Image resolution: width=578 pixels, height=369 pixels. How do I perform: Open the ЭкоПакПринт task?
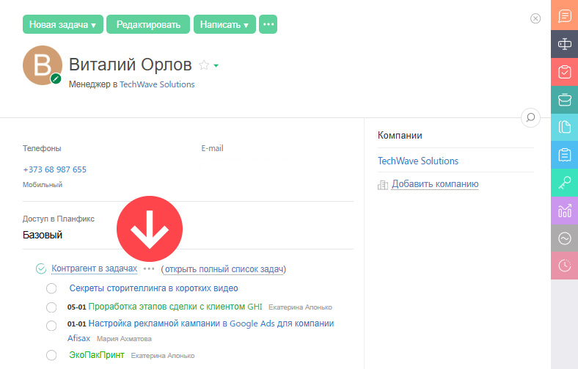tap(97, 355)
